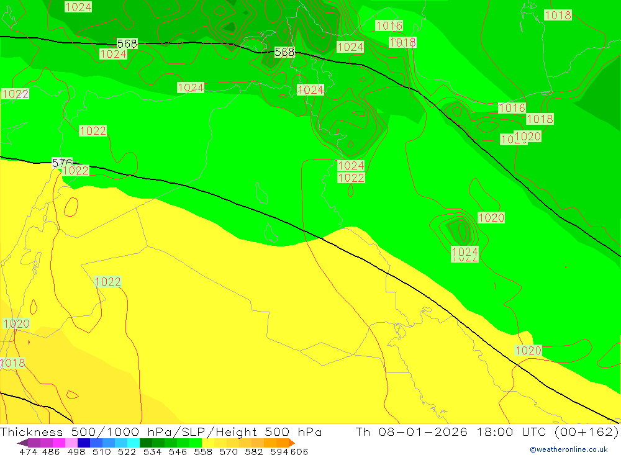Click the 522 value in the thickness legend
Image resolution: width=621 pixels, height=455 pixels.
coord(127,451)
